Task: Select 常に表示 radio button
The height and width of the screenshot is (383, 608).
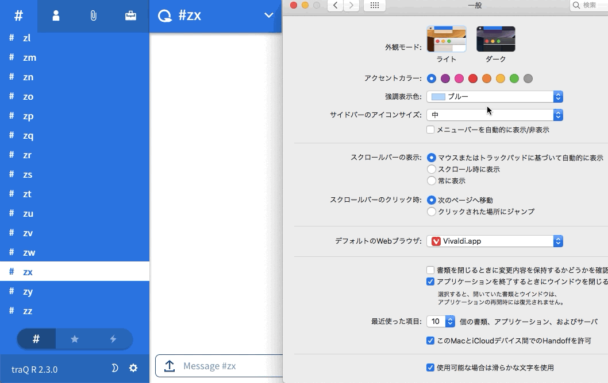Action: point(431,181)
